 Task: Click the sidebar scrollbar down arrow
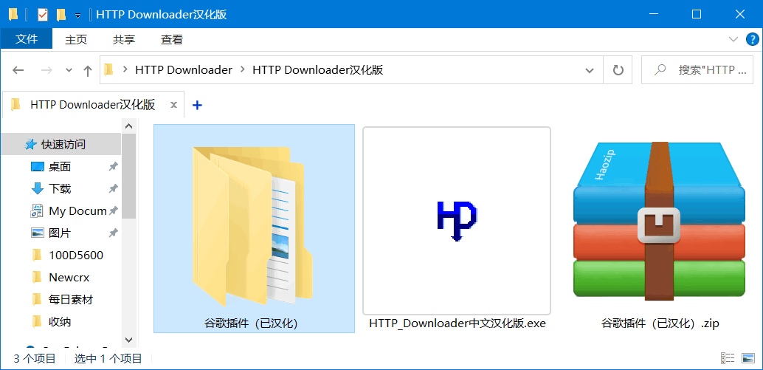[x=129, y=339]
